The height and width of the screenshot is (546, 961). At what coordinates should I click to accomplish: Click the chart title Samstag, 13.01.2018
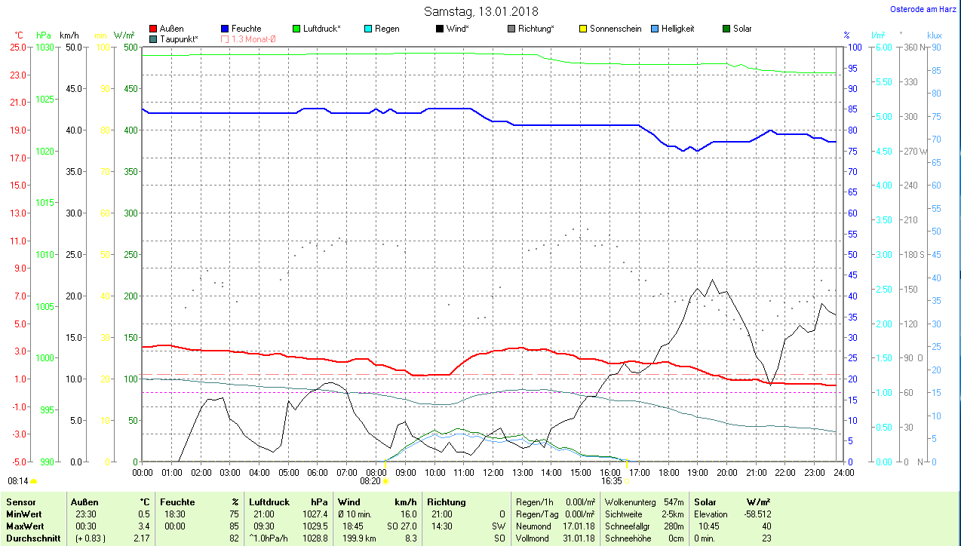pos(481,11)
